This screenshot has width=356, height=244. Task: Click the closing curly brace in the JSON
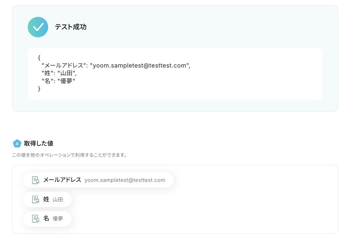click(x=39, y=89)
